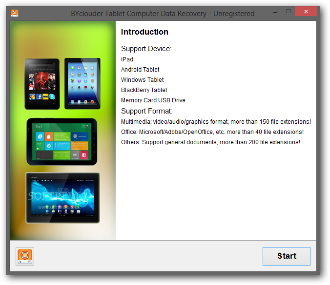The image size is (330, 285).
Task: Select the 'Android Tablet' text line
Action: click(x=140, y=70)
